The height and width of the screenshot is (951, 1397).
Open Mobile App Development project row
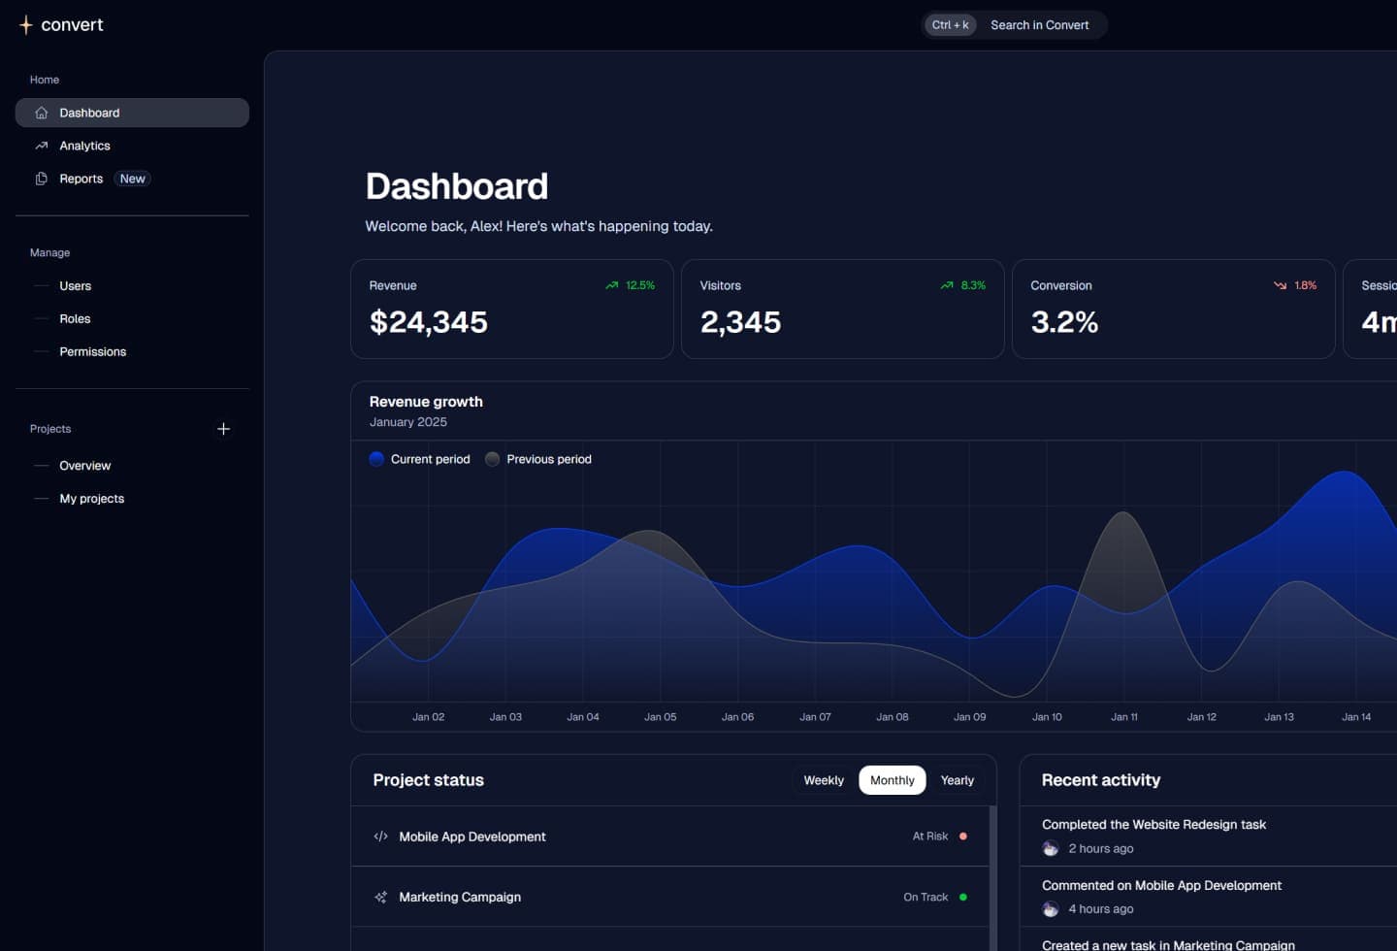pyautogui.click(x=669, y=836)
